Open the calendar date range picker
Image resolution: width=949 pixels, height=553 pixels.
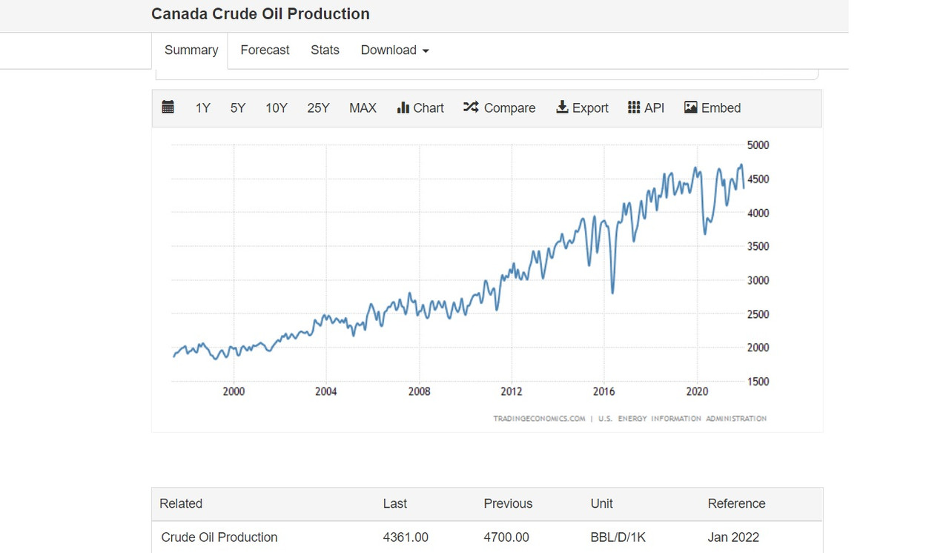click(168, 107)
